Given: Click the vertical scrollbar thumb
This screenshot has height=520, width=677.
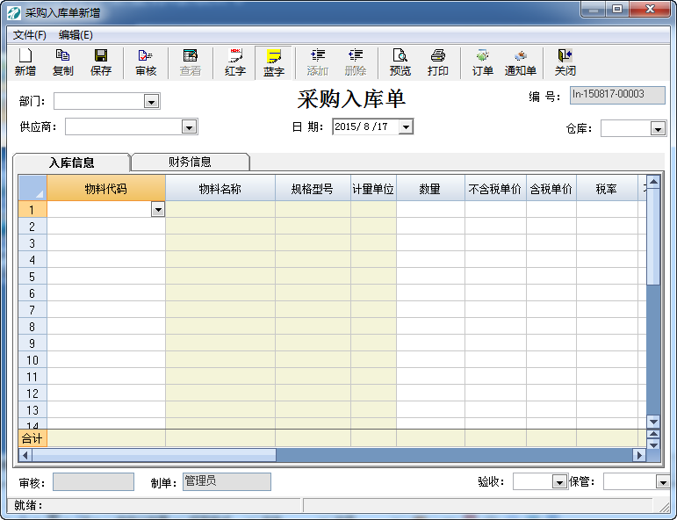Looking at the screenshot, I should pos(653,236).
